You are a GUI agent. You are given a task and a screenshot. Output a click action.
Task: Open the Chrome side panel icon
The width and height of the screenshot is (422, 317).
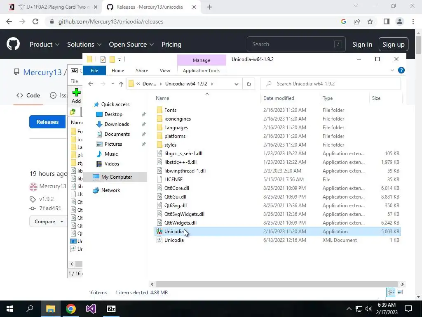387,21
